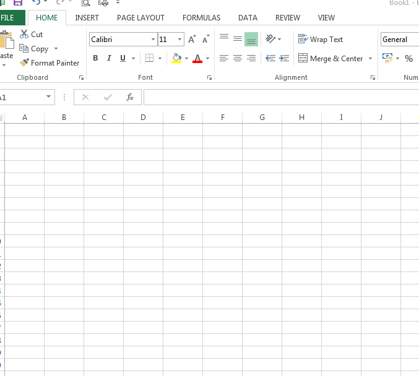The height and width of the screenshot is (376, 419).
Task: Click inside the formula bar
Action: [281, 97]
